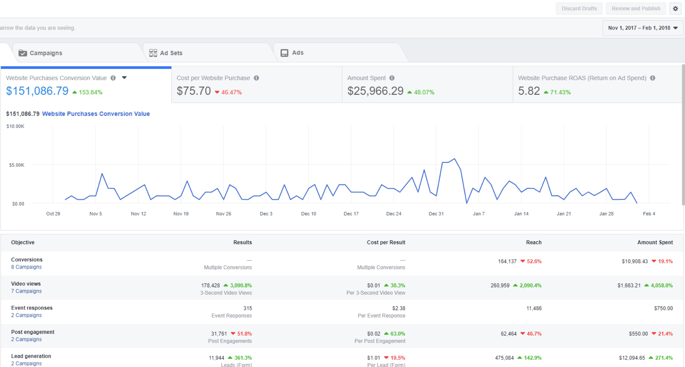The height and width of the screenshot is (367, 685).
Task: Click the 164,137 reach value
Action: 507,261
